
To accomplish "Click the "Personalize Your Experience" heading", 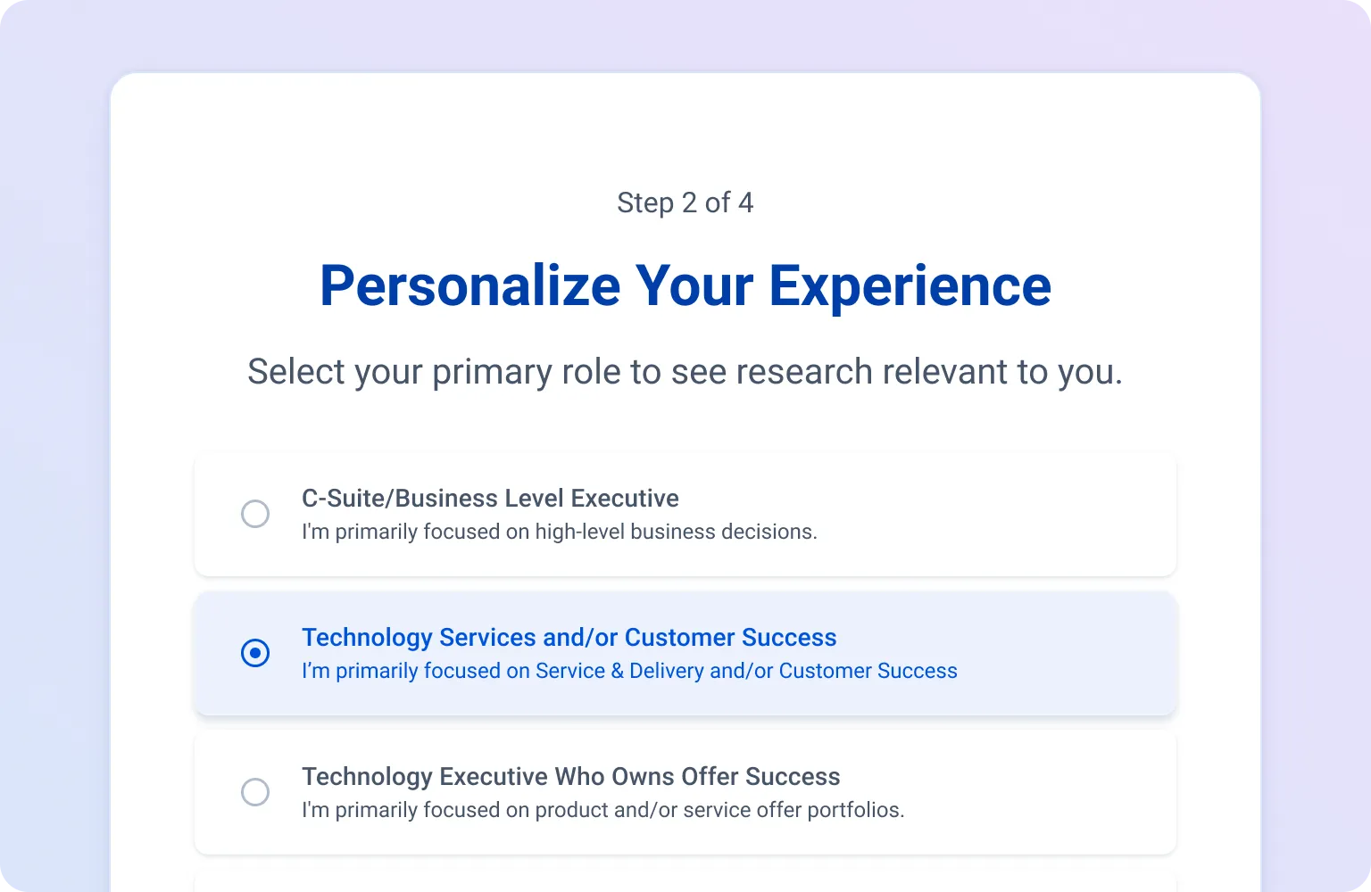I will tap(685, 285).
